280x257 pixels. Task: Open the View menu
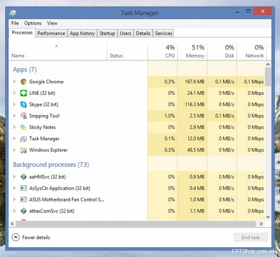52,23
